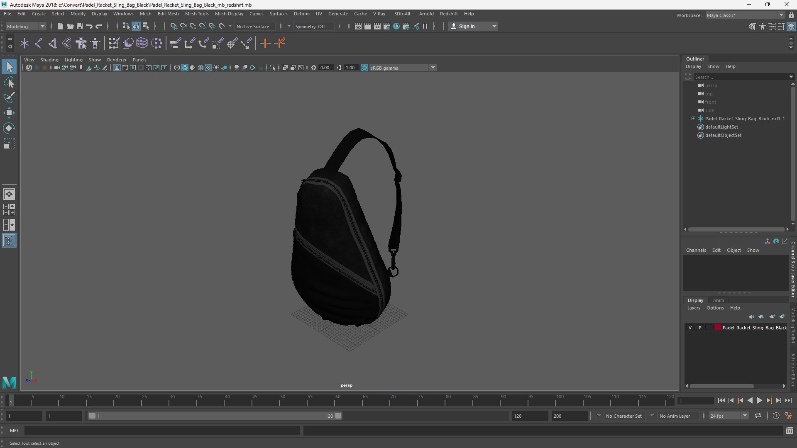This screenshot has height=448, width=797.
Task: Activate the Scale tool in toolbox
Action: pyautogui.click(x=9, y=144)
